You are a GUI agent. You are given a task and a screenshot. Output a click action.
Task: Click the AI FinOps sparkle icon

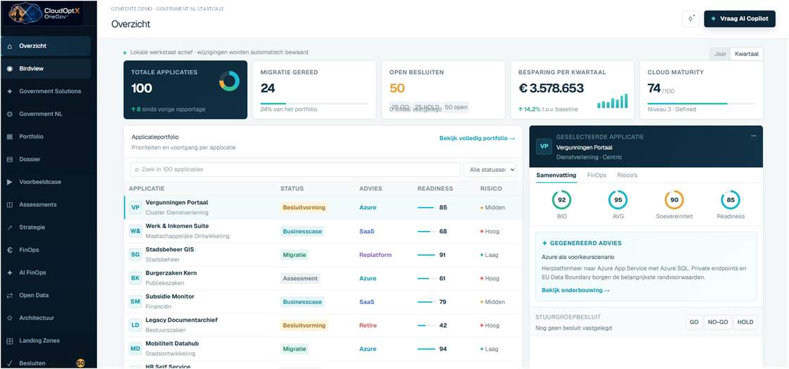point(10,273)
